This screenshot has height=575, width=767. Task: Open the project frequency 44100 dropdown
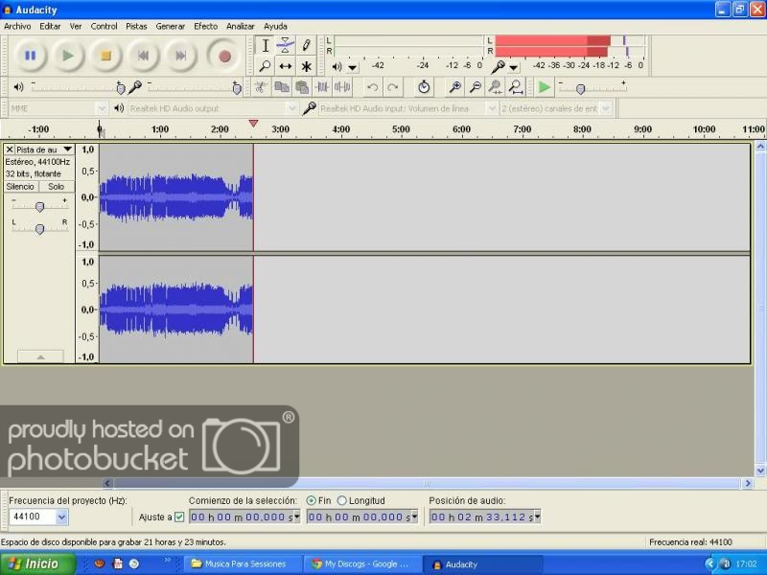tap(62, 517)
